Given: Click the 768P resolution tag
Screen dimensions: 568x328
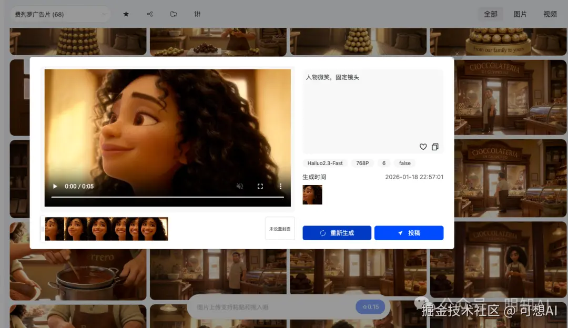Looking at the screenshot, I should coord(362,163).
